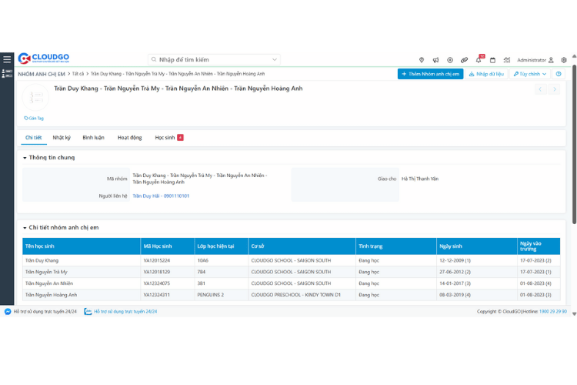Screen dimensions: 577x385
Task: Open the settings gear icon
Action: (564, 59)
